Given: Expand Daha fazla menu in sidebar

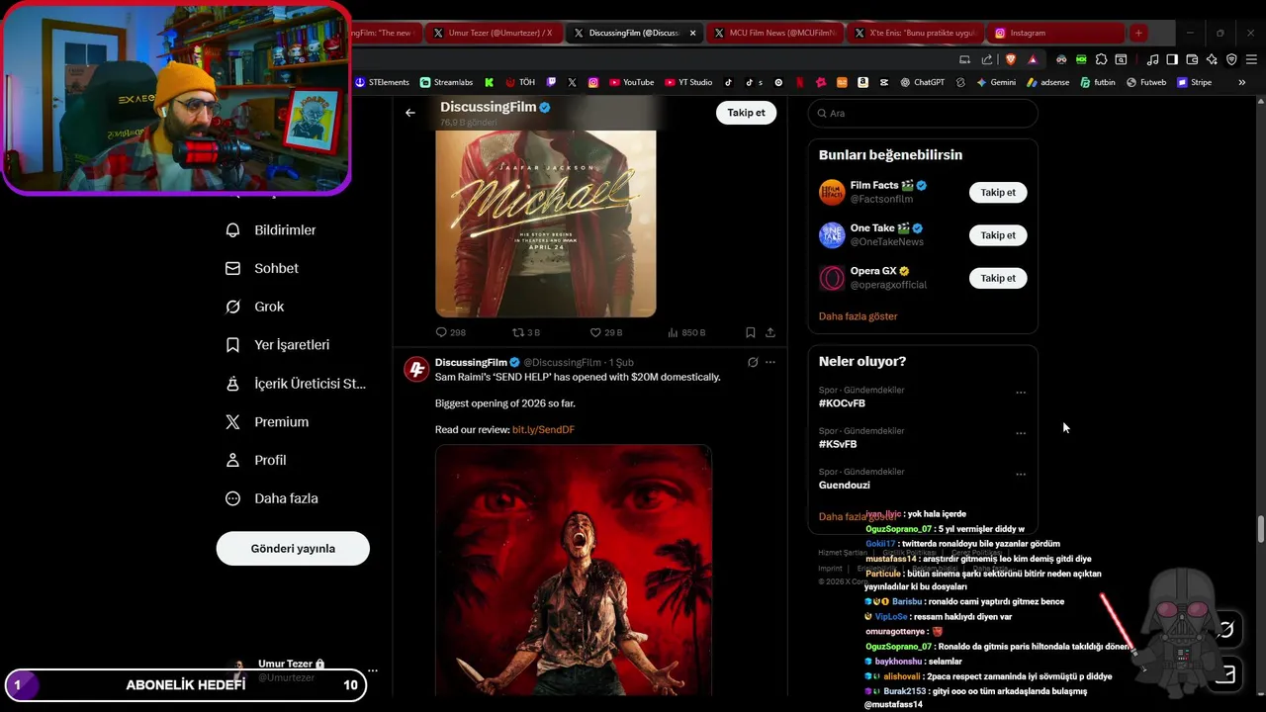Looking at the screenshot, I should tap(272, 498).
